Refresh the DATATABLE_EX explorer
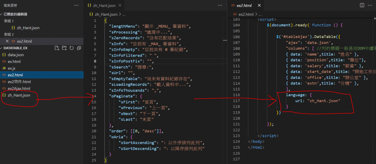Image resolution: width=376 pixels, height=164 pixels. point(72,48)
